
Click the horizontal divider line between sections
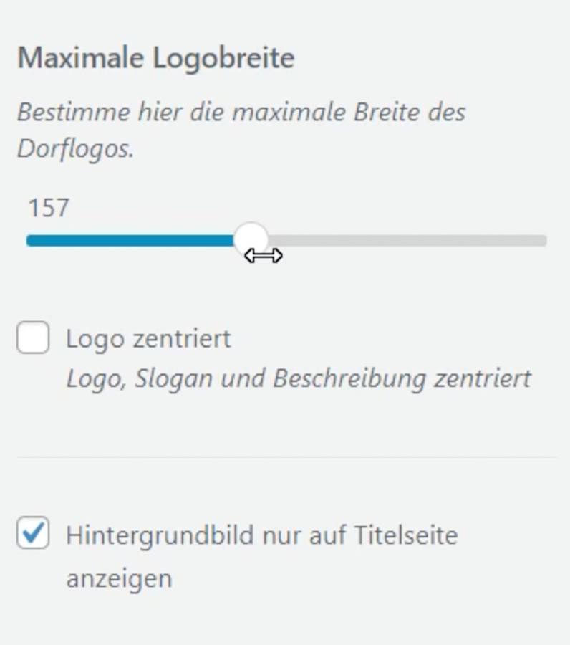286,457
